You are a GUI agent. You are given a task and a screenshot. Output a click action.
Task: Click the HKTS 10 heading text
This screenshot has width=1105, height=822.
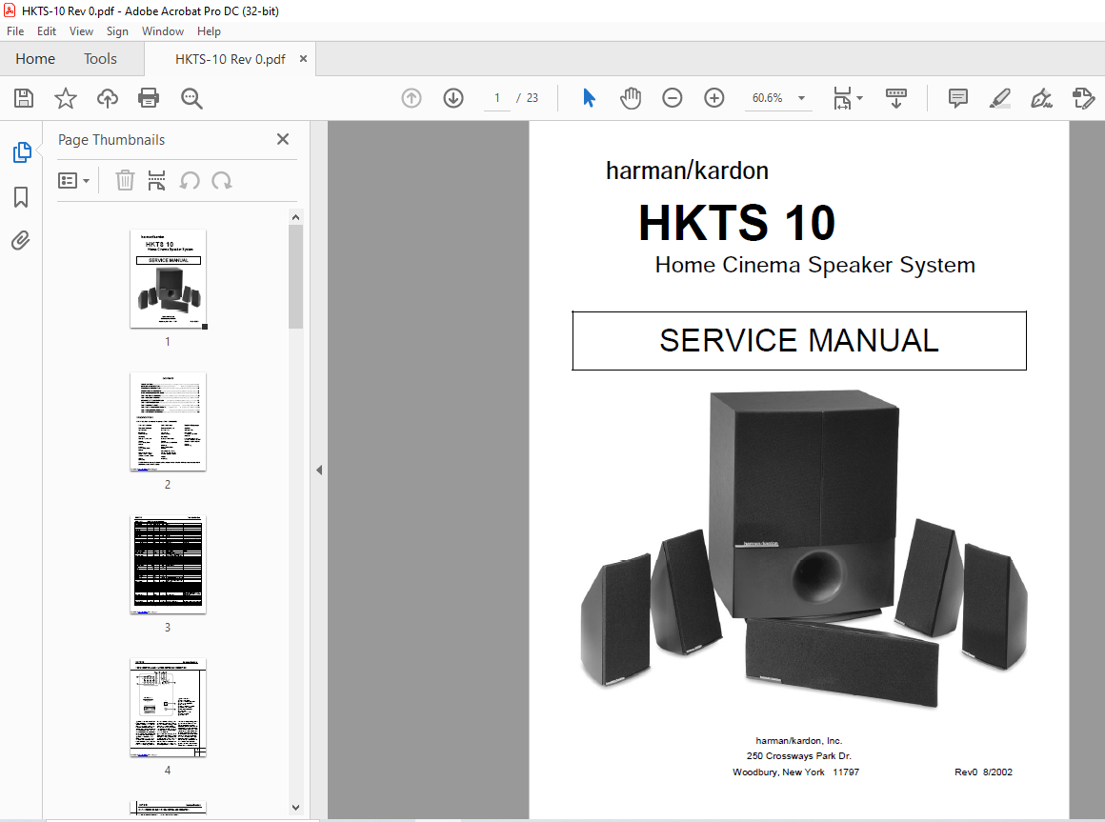(x=737, y=223)
